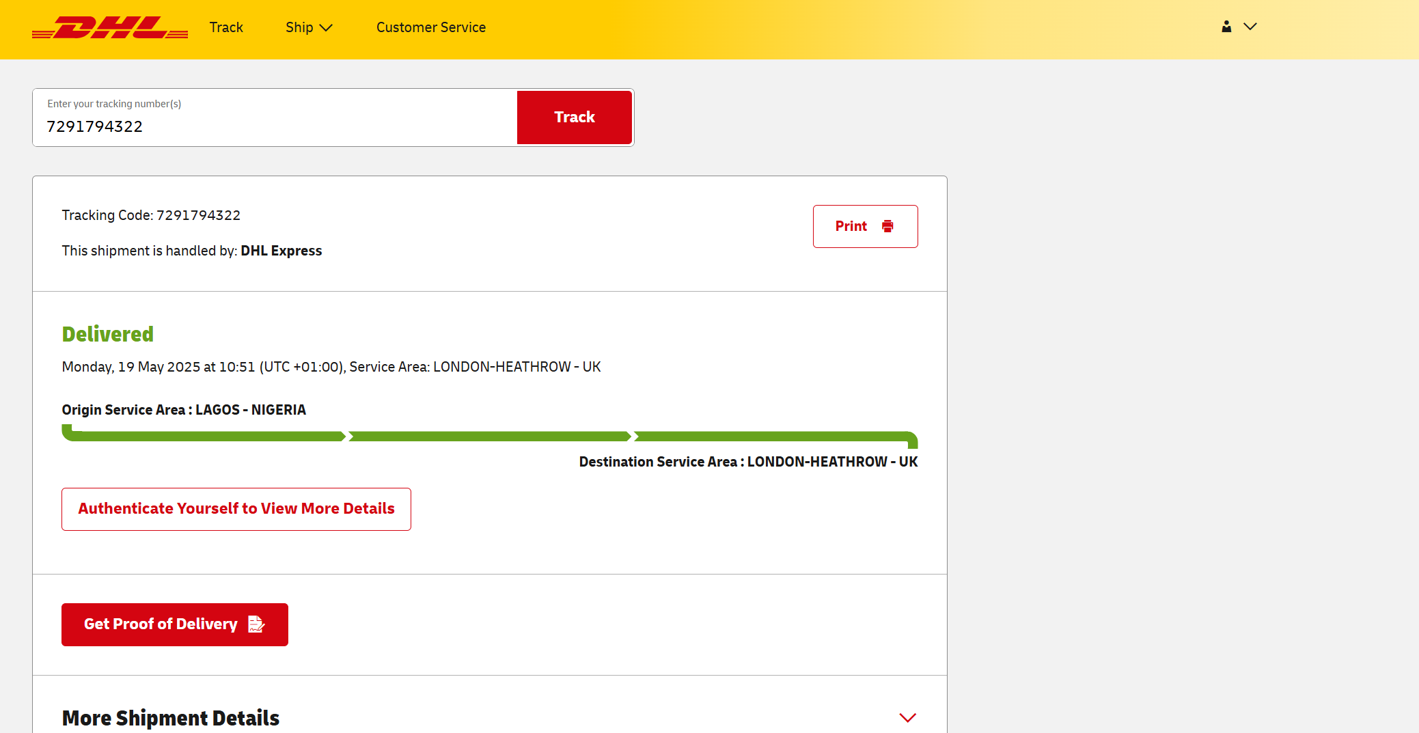
Task: Click the red Track button
Action: (x=575, y=117)
